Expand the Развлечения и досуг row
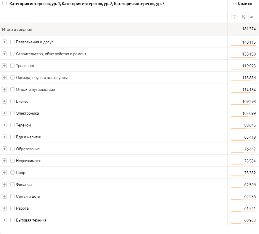The image size is (259, 234). tap(4, 42)
